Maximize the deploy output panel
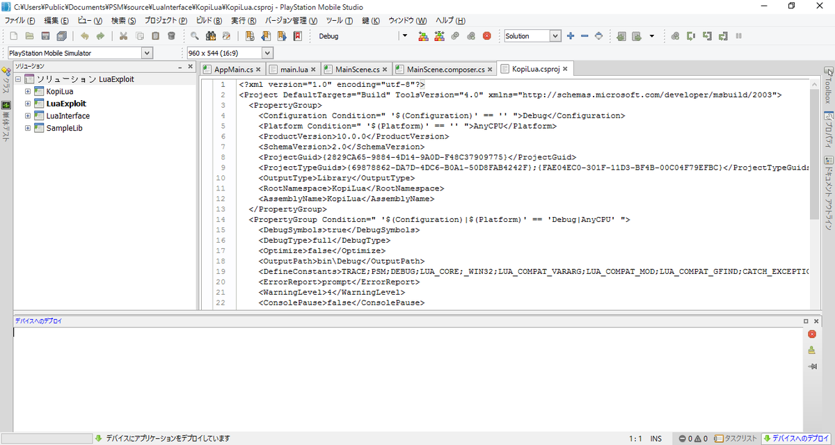 coord(806,321)
